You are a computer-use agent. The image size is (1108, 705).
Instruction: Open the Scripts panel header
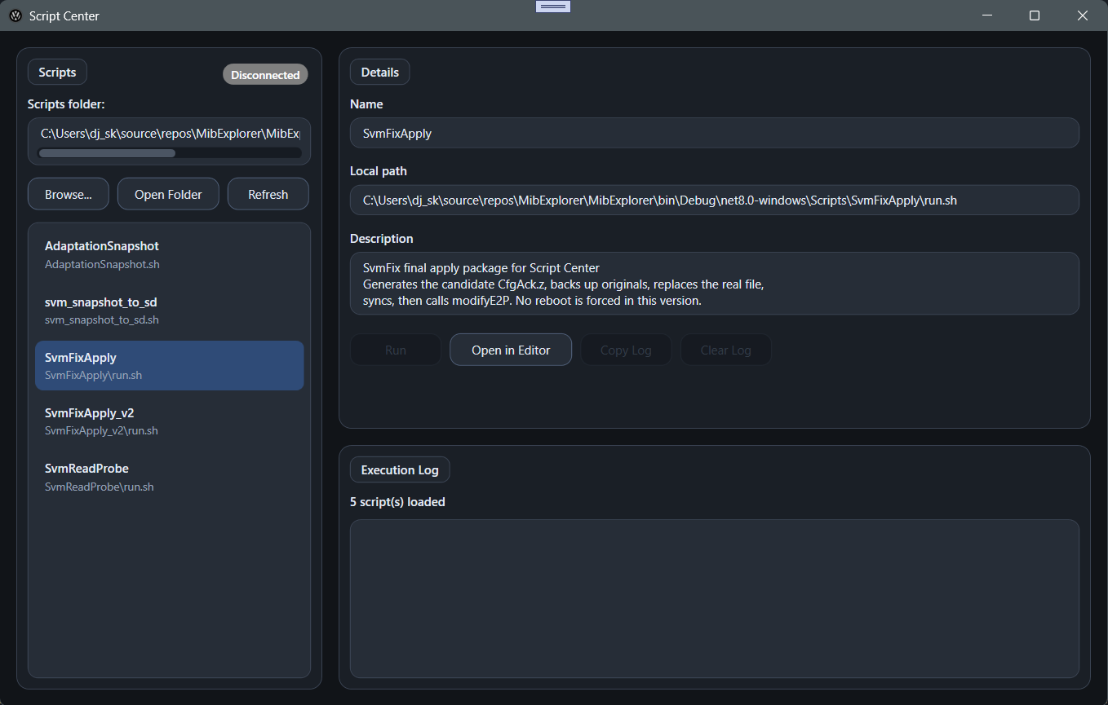(x=56, y=72)
